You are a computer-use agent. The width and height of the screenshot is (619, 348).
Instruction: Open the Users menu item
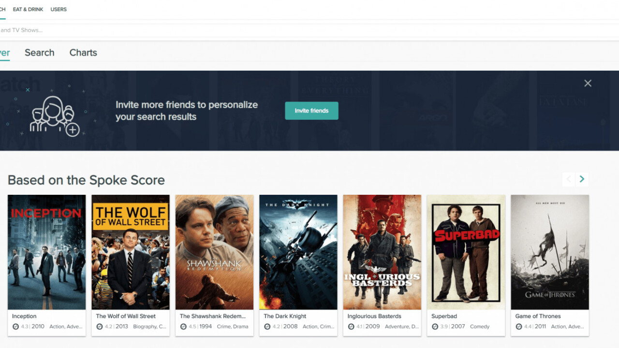tap(59, 9)
